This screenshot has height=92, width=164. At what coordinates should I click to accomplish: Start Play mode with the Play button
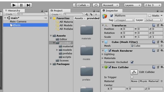point(14,5)
